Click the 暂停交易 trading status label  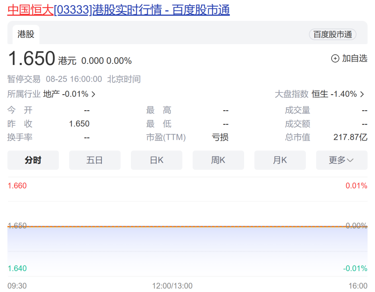tap(24, 79)
